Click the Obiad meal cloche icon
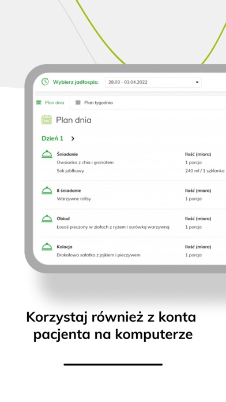The image size is (226, 402). pyautogui.click(x=47, y=218)
